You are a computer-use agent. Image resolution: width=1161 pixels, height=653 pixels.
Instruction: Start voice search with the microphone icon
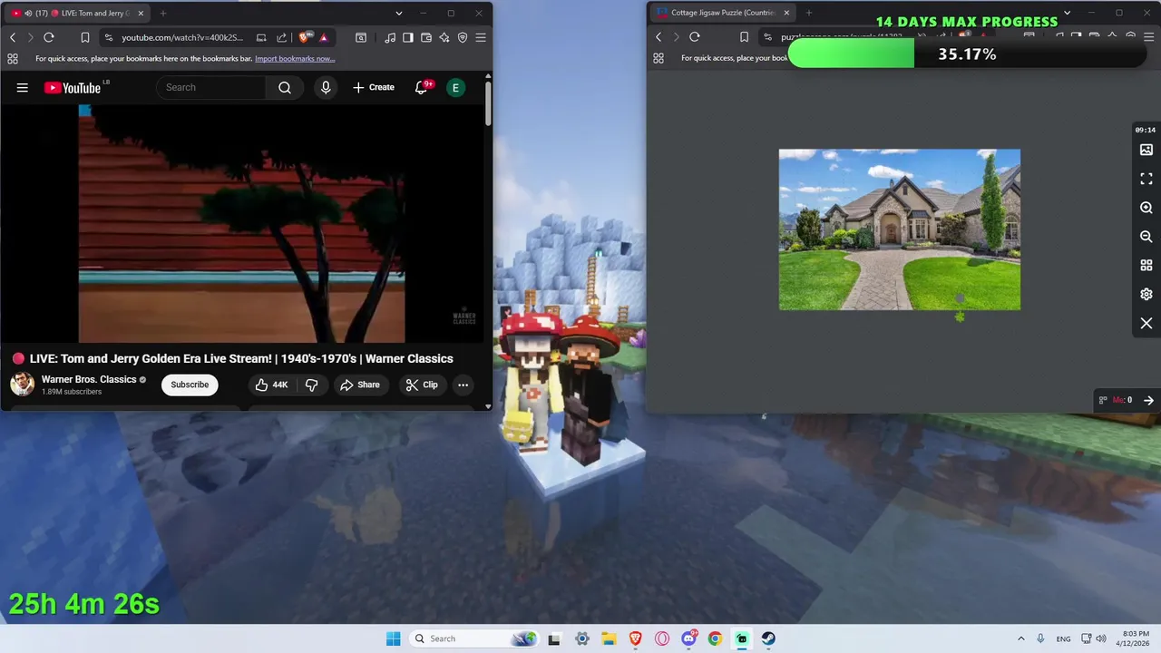coord(326,87)
